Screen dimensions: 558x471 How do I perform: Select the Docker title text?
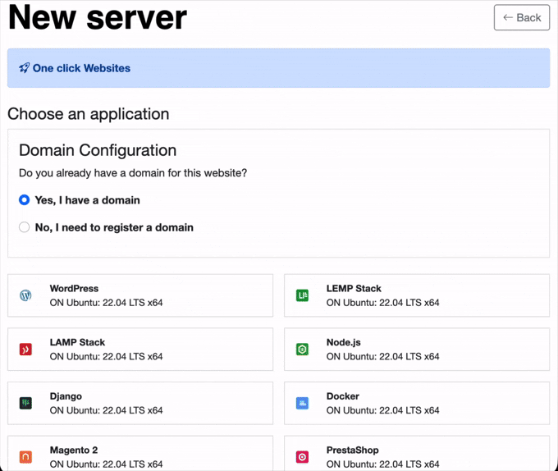(x=343, y=396)
